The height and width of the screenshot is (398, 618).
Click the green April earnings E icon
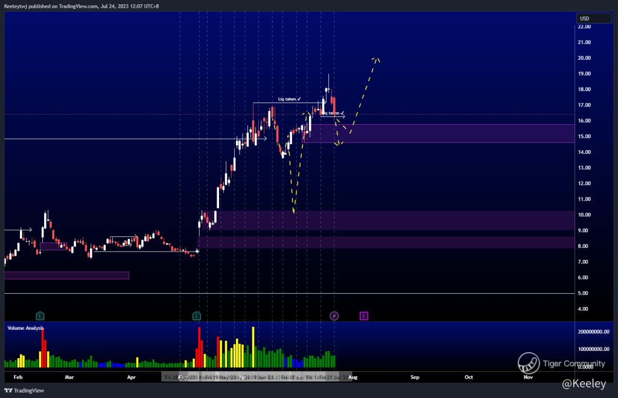click(197, 316)
